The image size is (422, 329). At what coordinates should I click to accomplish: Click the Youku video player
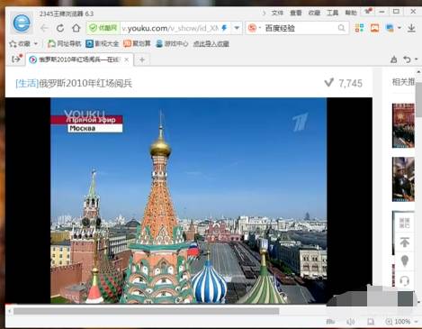(189, 200)
